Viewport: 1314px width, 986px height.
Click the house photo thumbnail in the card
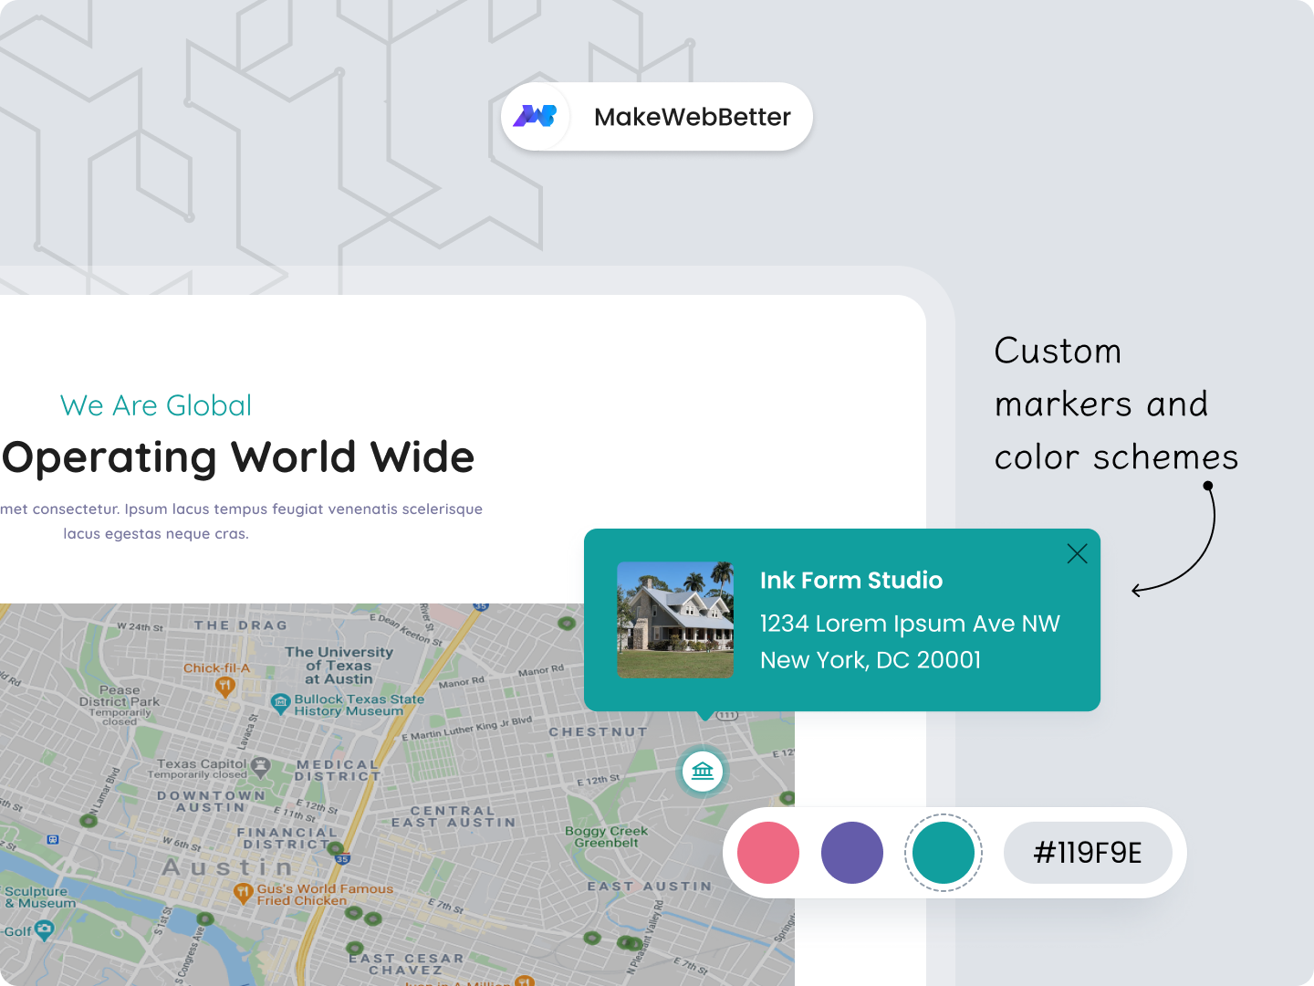(x=675, y=620)
